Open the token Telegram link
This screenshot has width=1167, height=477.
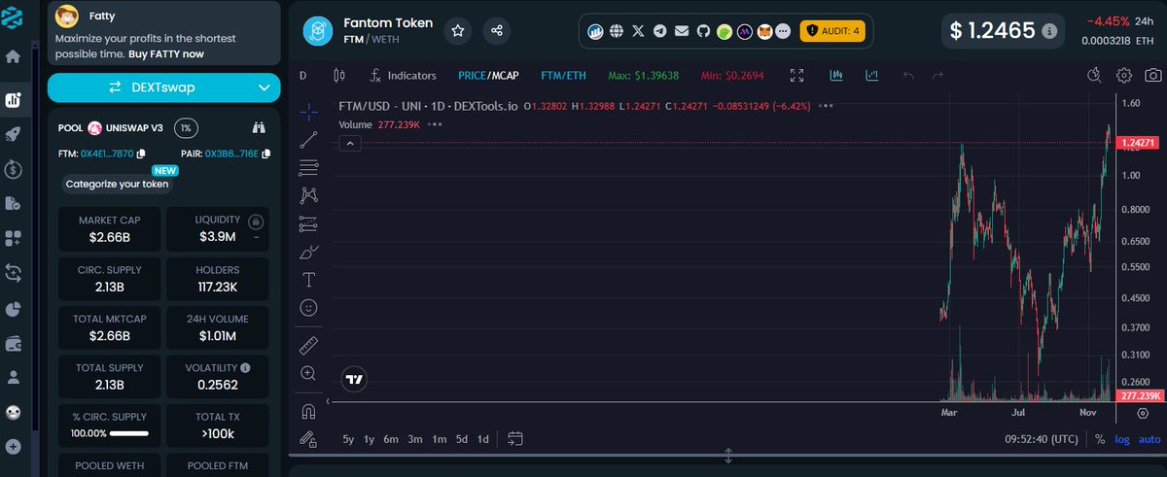point(660,31)
